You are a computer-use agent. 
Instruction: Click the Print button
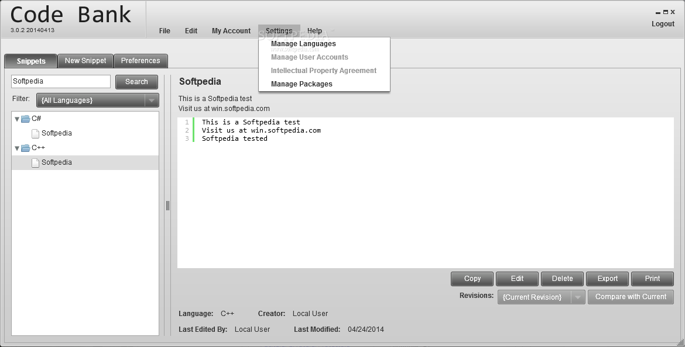coord(652,279)
